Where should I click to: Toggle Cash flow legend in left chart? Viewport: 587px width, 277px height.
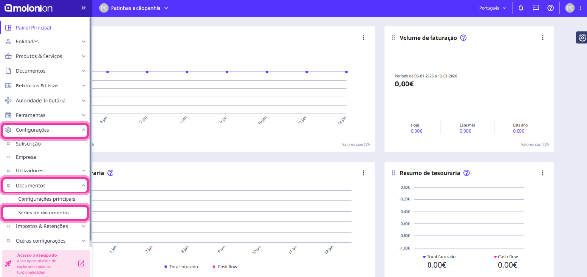pos(225,266)
